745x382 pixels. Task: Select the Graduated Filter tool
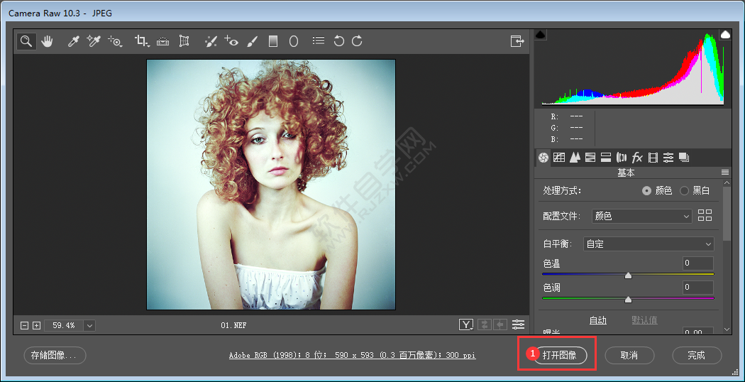(x=272, y=41)
